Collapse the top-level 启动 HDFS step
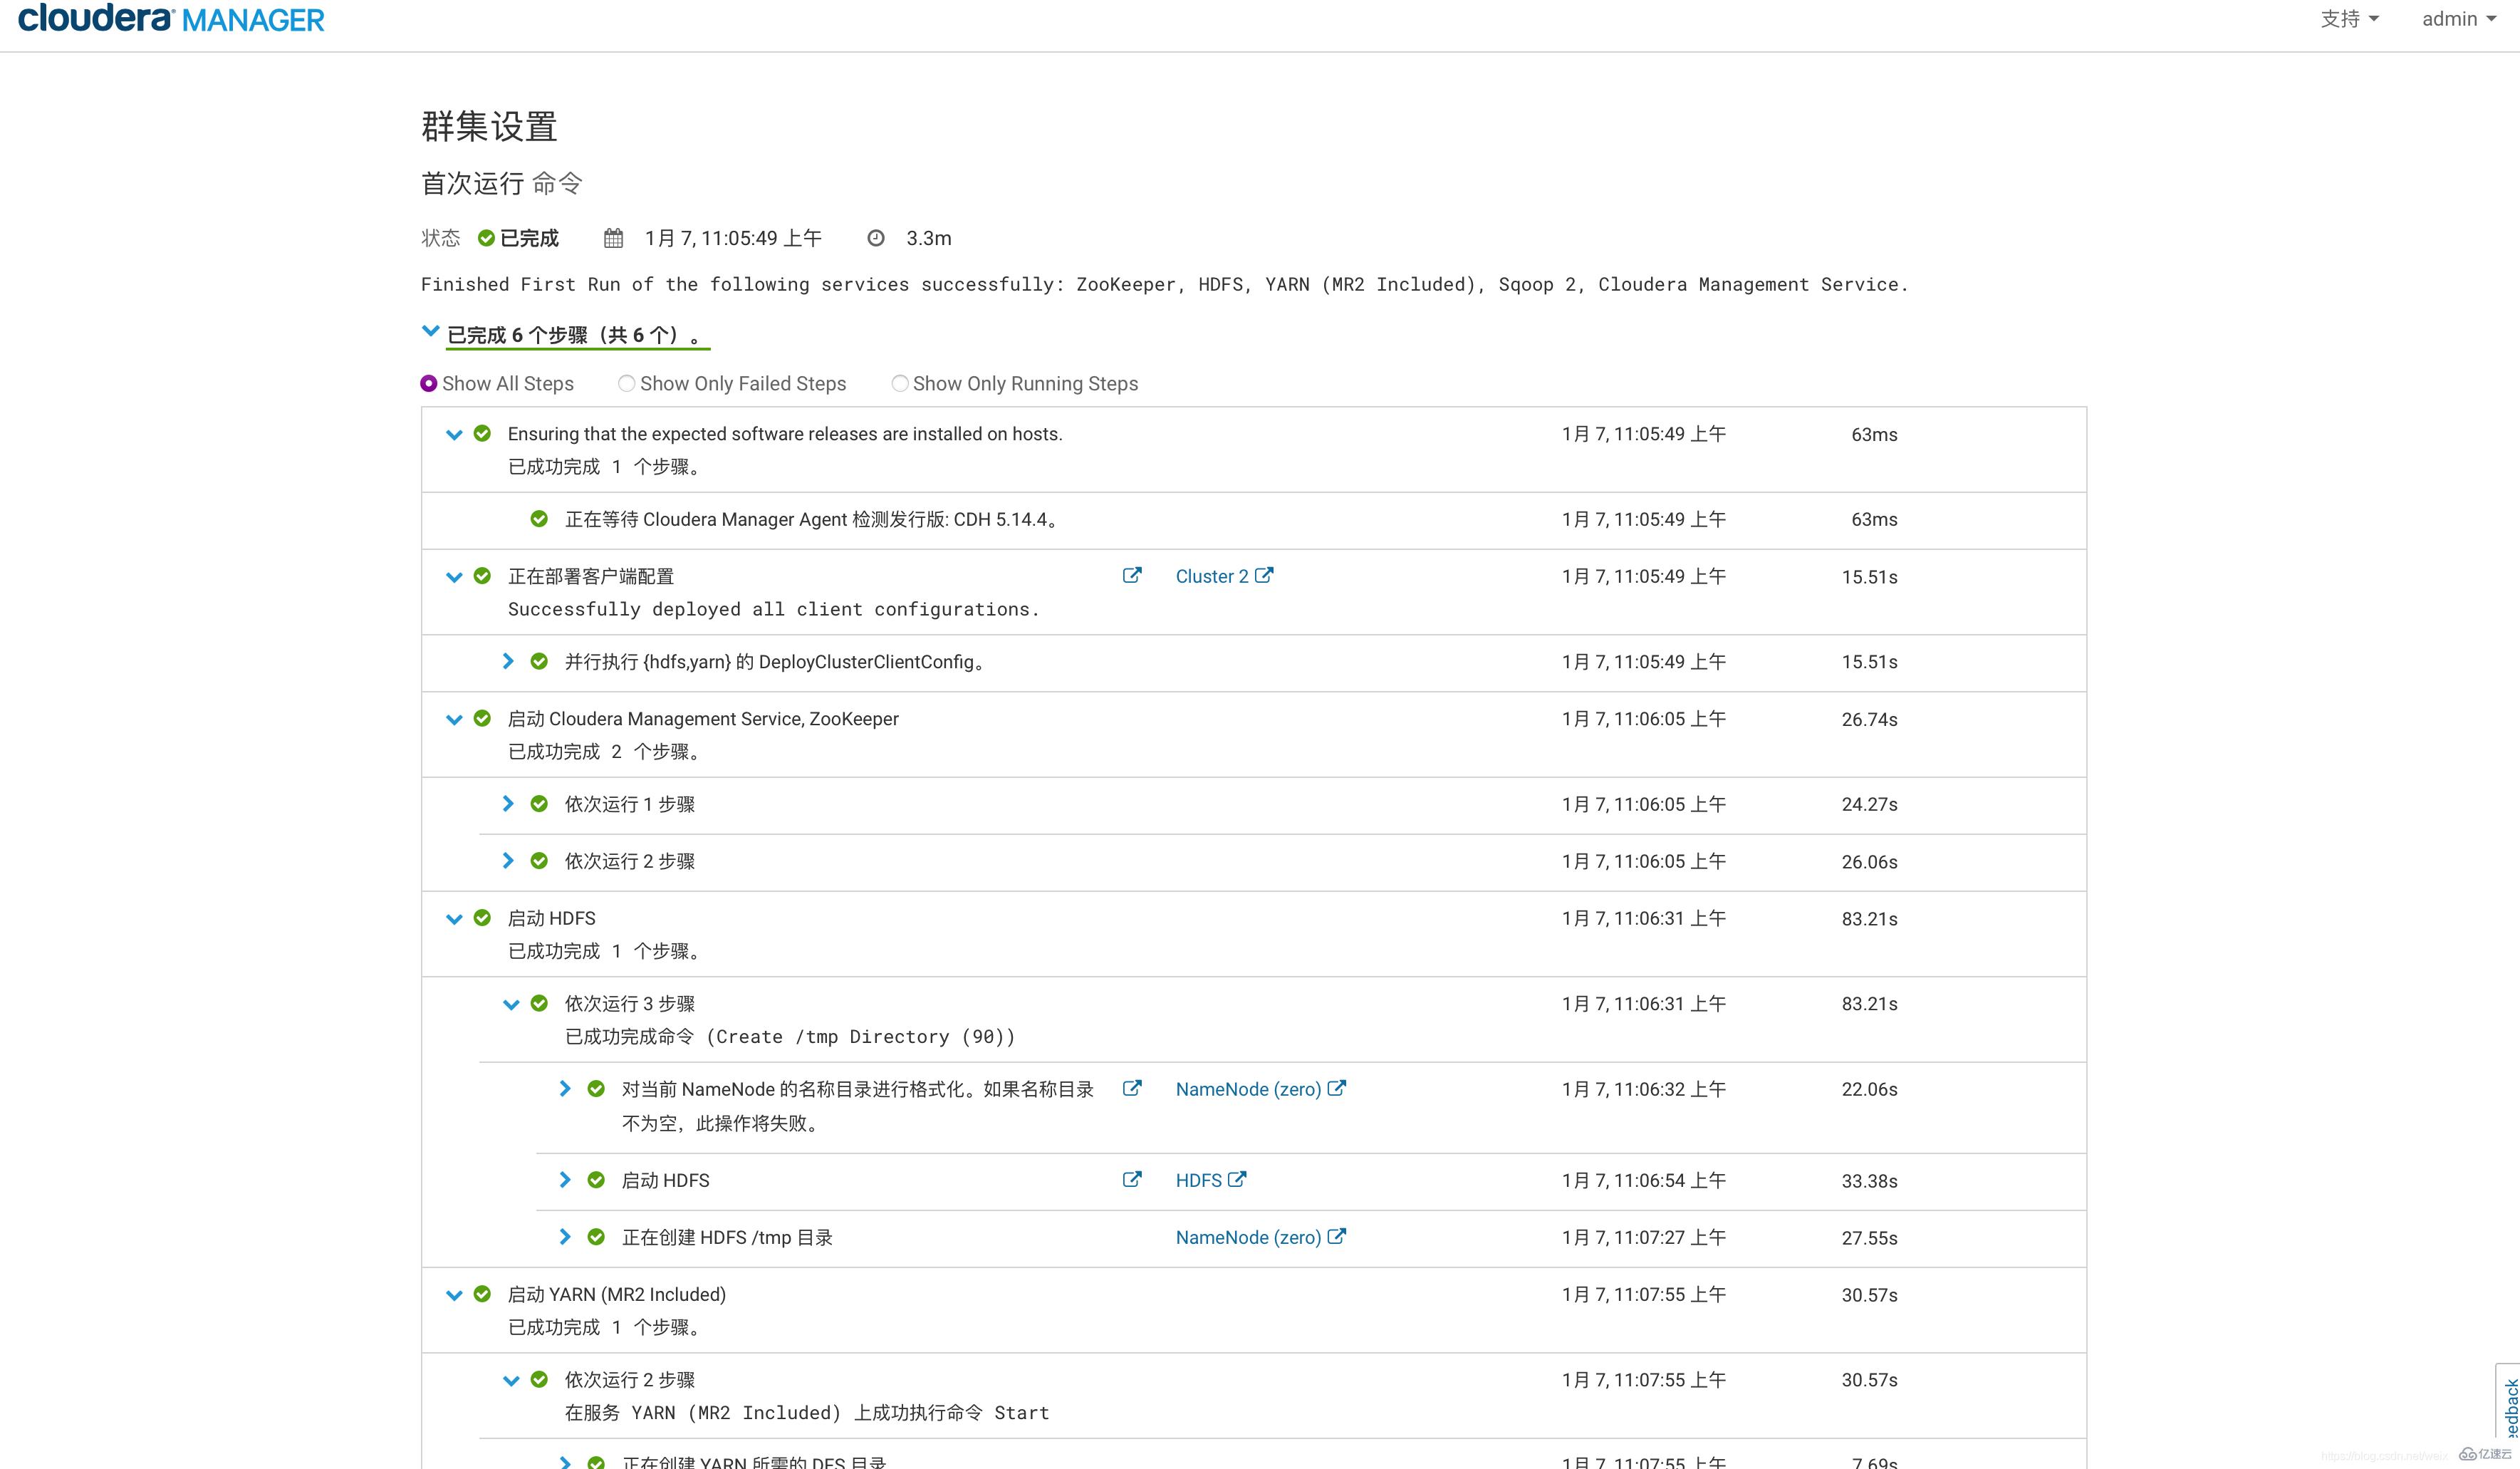 click(454, 919)
